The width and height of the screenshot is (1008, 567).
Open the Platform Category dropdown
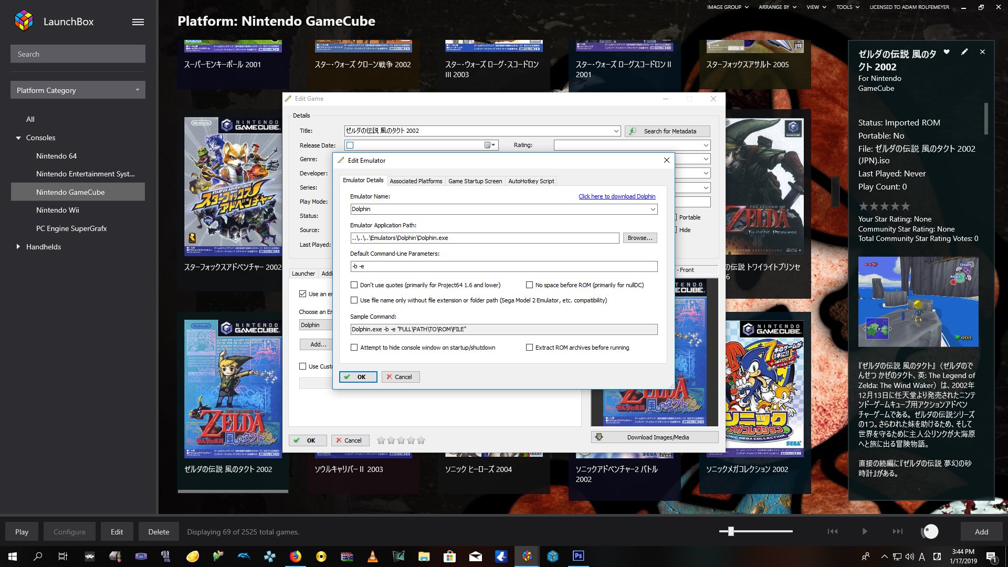[x=78, y=90]
